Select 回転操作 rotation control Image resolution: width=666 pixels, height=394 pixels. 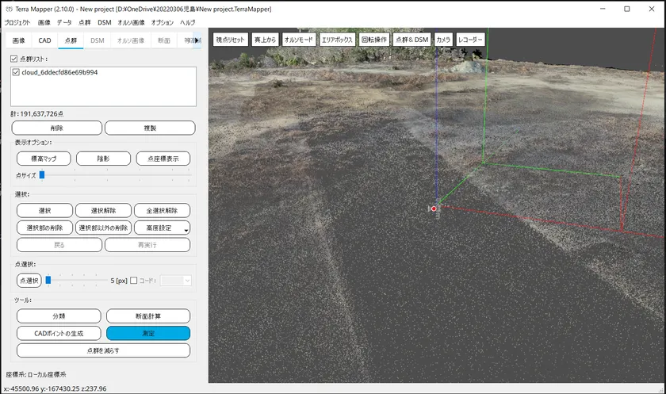point(373,39)
